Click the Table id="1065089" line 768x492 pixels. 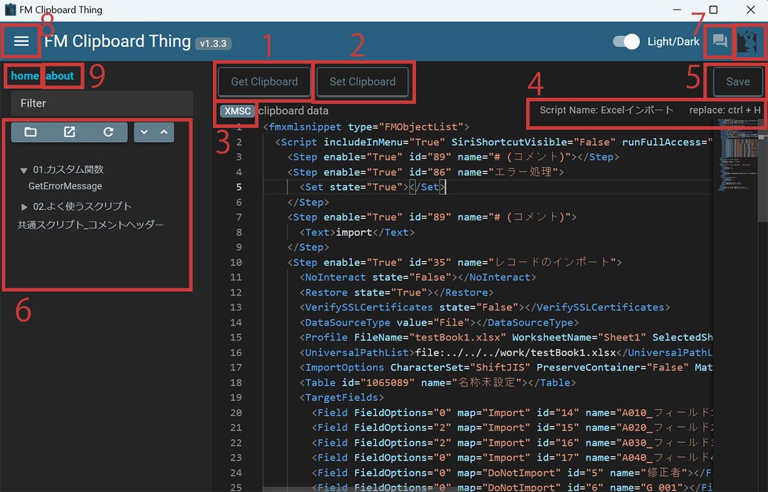click(438, 383)
